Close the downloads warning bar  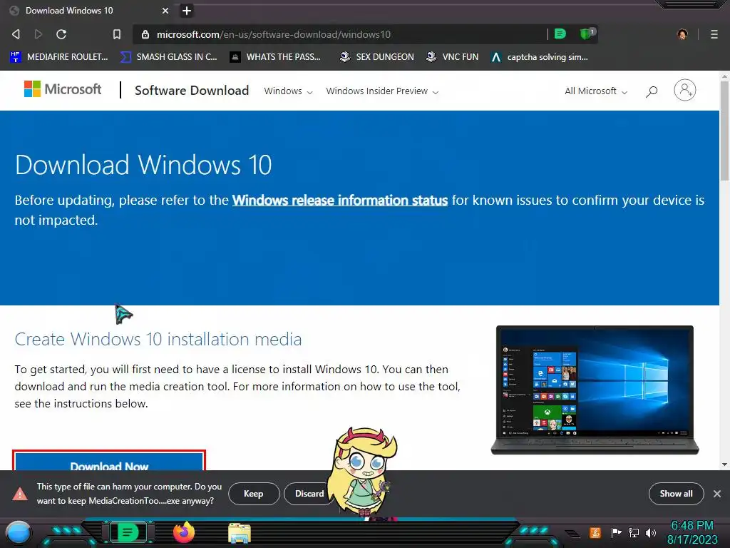point(717,494)
